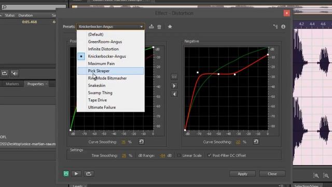The width and height of the screenshot is (332, 187).
Task: Toggle loop playback in effect dialog
Action: [x=89, y=173]
